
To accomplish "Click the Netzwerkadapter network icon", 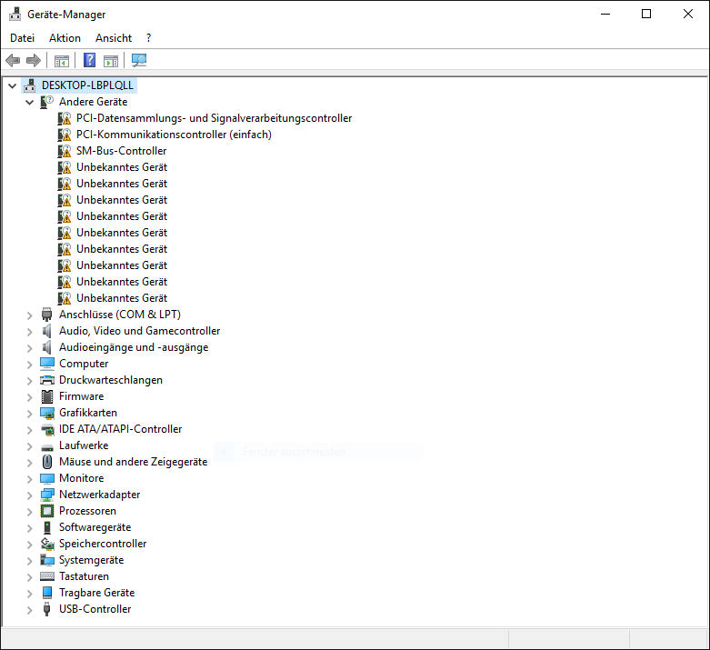I will pyautogui.click(x=47, y=495).
